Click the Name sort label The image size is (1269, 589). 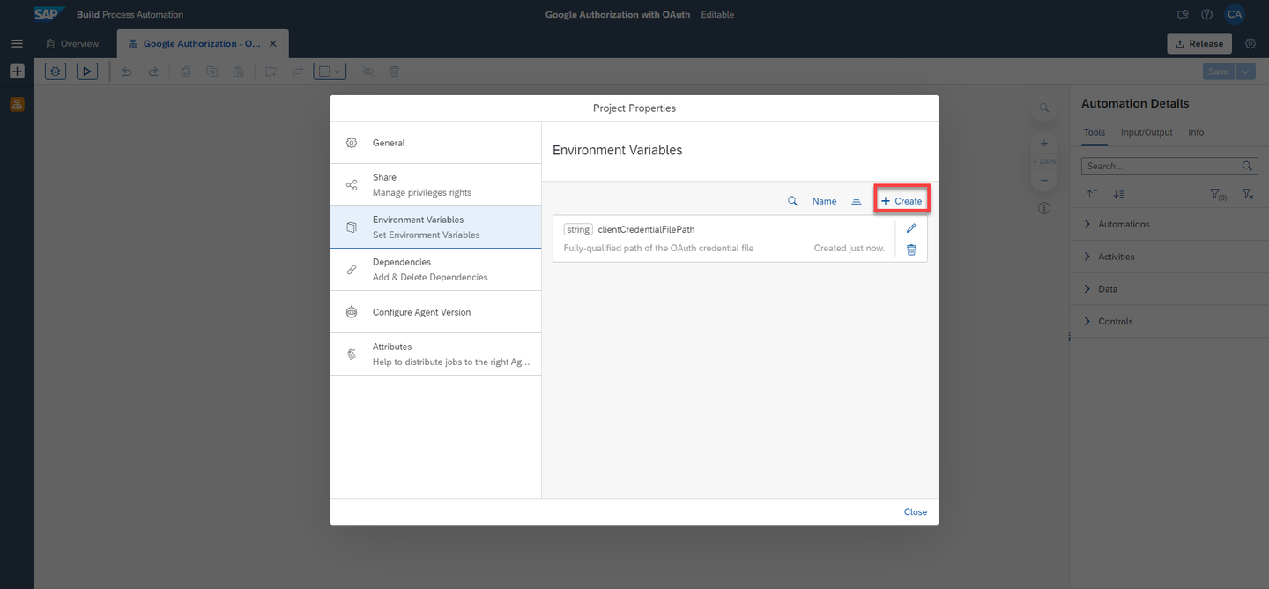[824, 201]
